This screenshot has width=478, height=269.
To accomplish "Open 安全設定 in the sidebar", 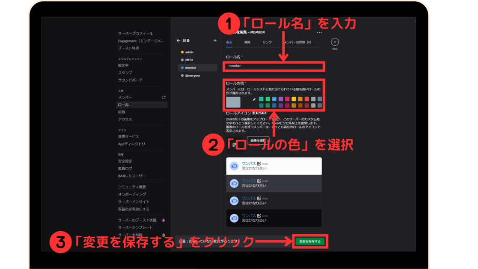I will click(125, 161).
